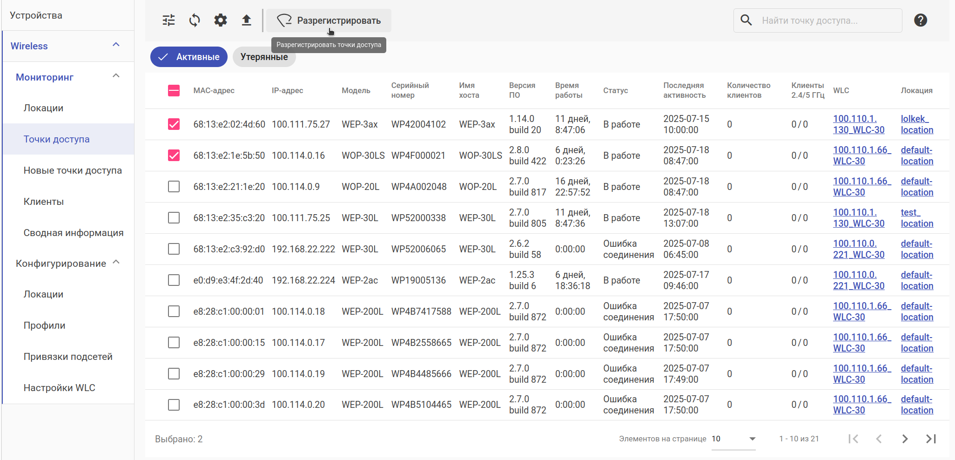Toggle the select-all header checkbox
Viewport: 955px width, 460px height.
(174, 90)
